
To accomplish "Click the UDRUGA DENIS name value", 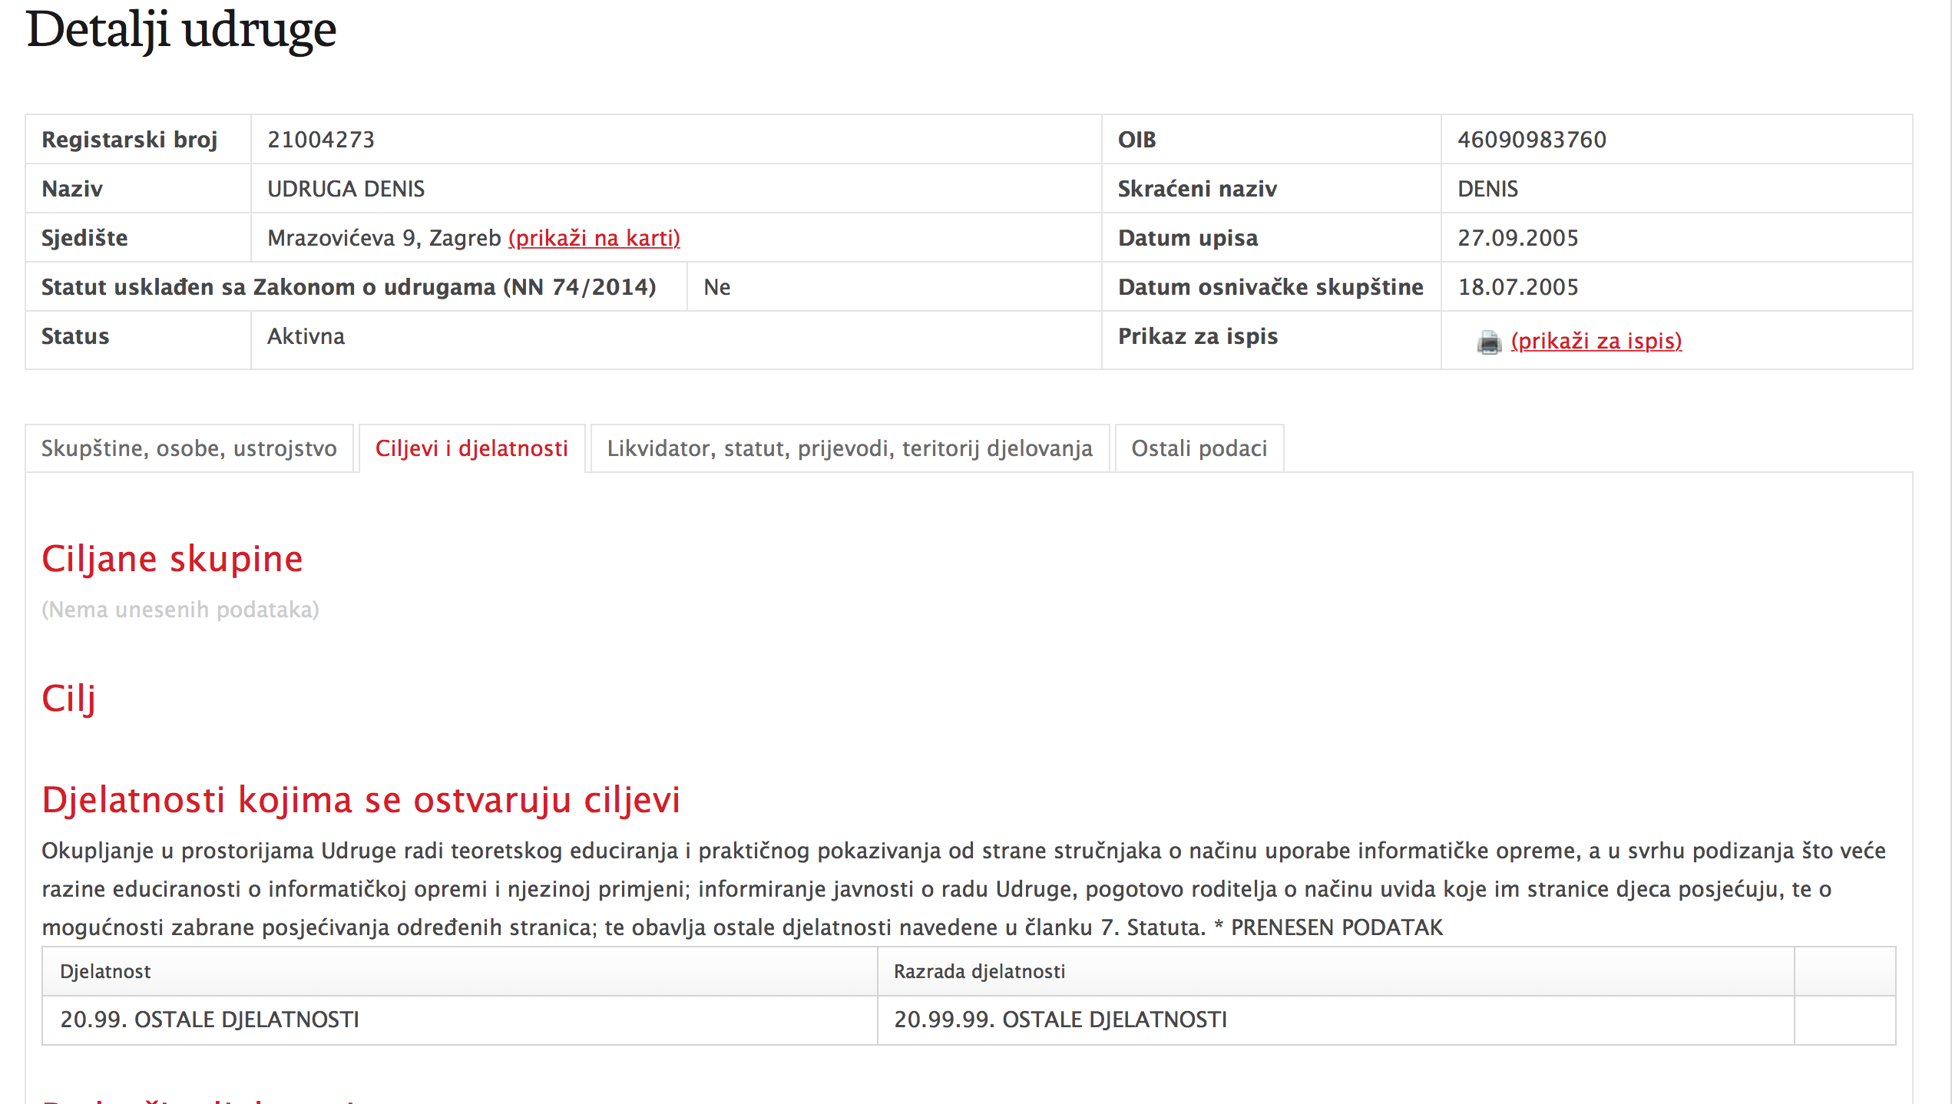I will click(x=346, y=189).
